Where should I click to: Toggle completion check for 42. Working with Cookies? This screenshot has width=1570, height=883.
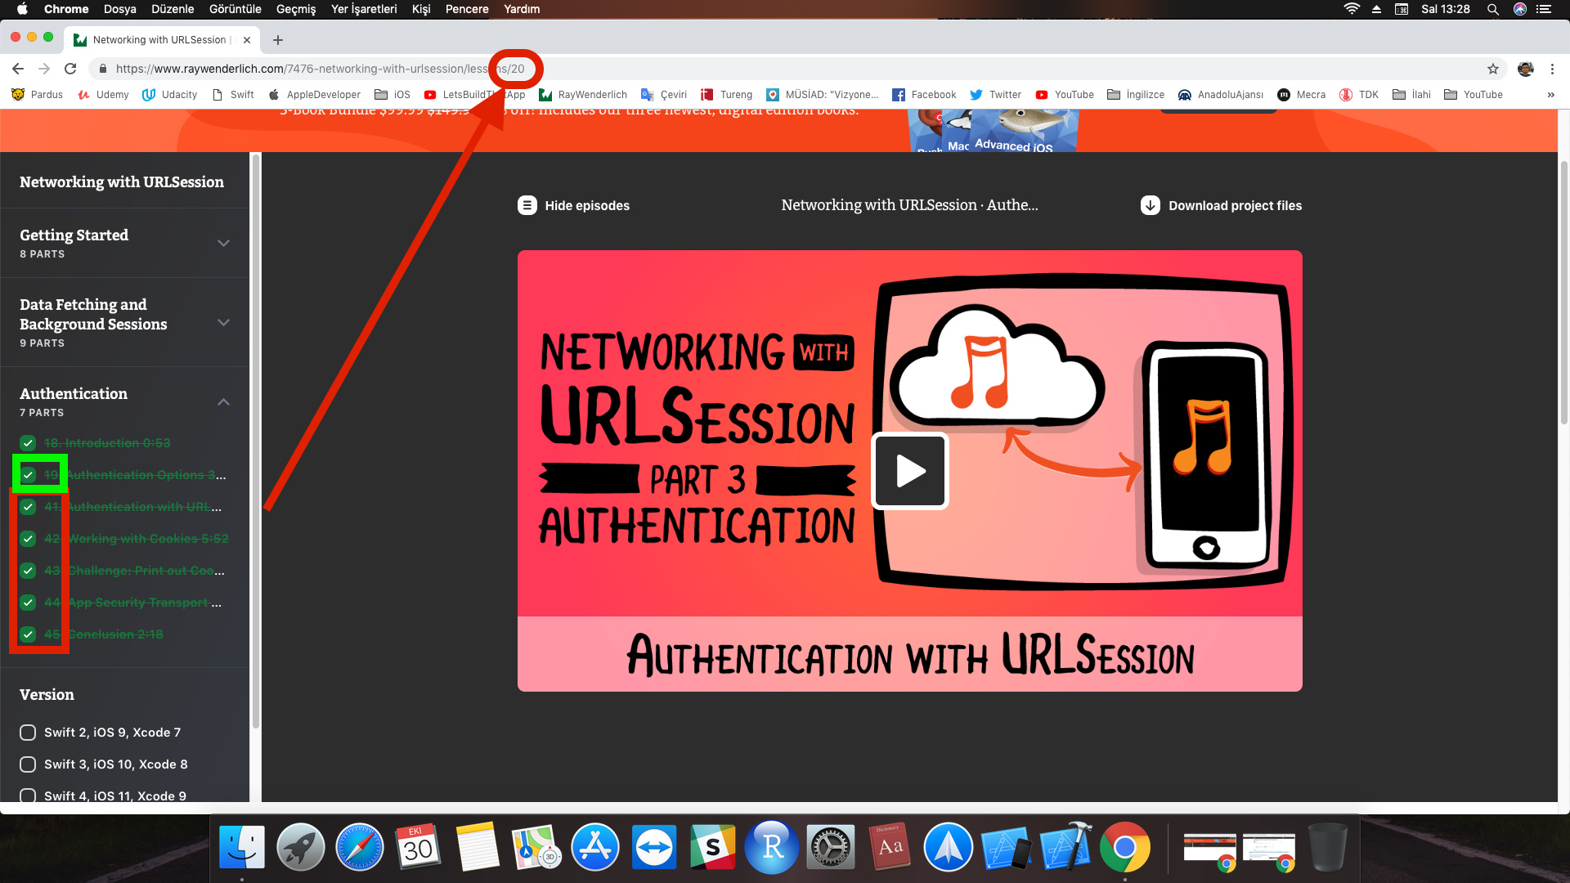[x=28, y=539]
